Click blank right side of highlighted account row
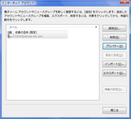Image resolution: width=131 pixels, height=119 pixels. tap(55, 34)
